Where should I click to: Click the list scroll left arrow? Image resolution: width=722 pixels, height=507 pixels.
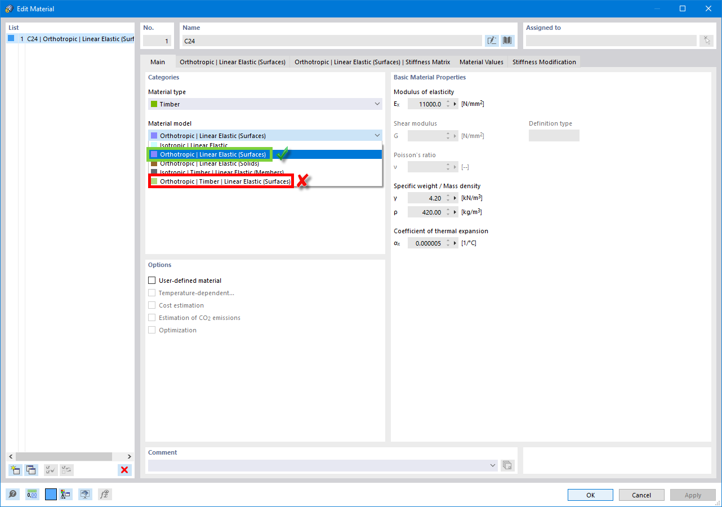(11, 456)
